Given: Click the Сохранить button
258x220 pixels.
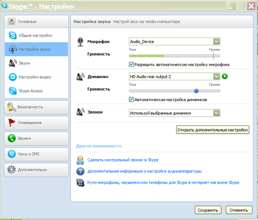Looking at the screenshot, I should pyautogui.click(x=208, y=210).
